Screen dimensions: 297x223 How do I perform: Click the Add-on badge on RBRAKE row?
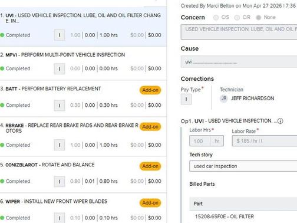tap(150, 127)
